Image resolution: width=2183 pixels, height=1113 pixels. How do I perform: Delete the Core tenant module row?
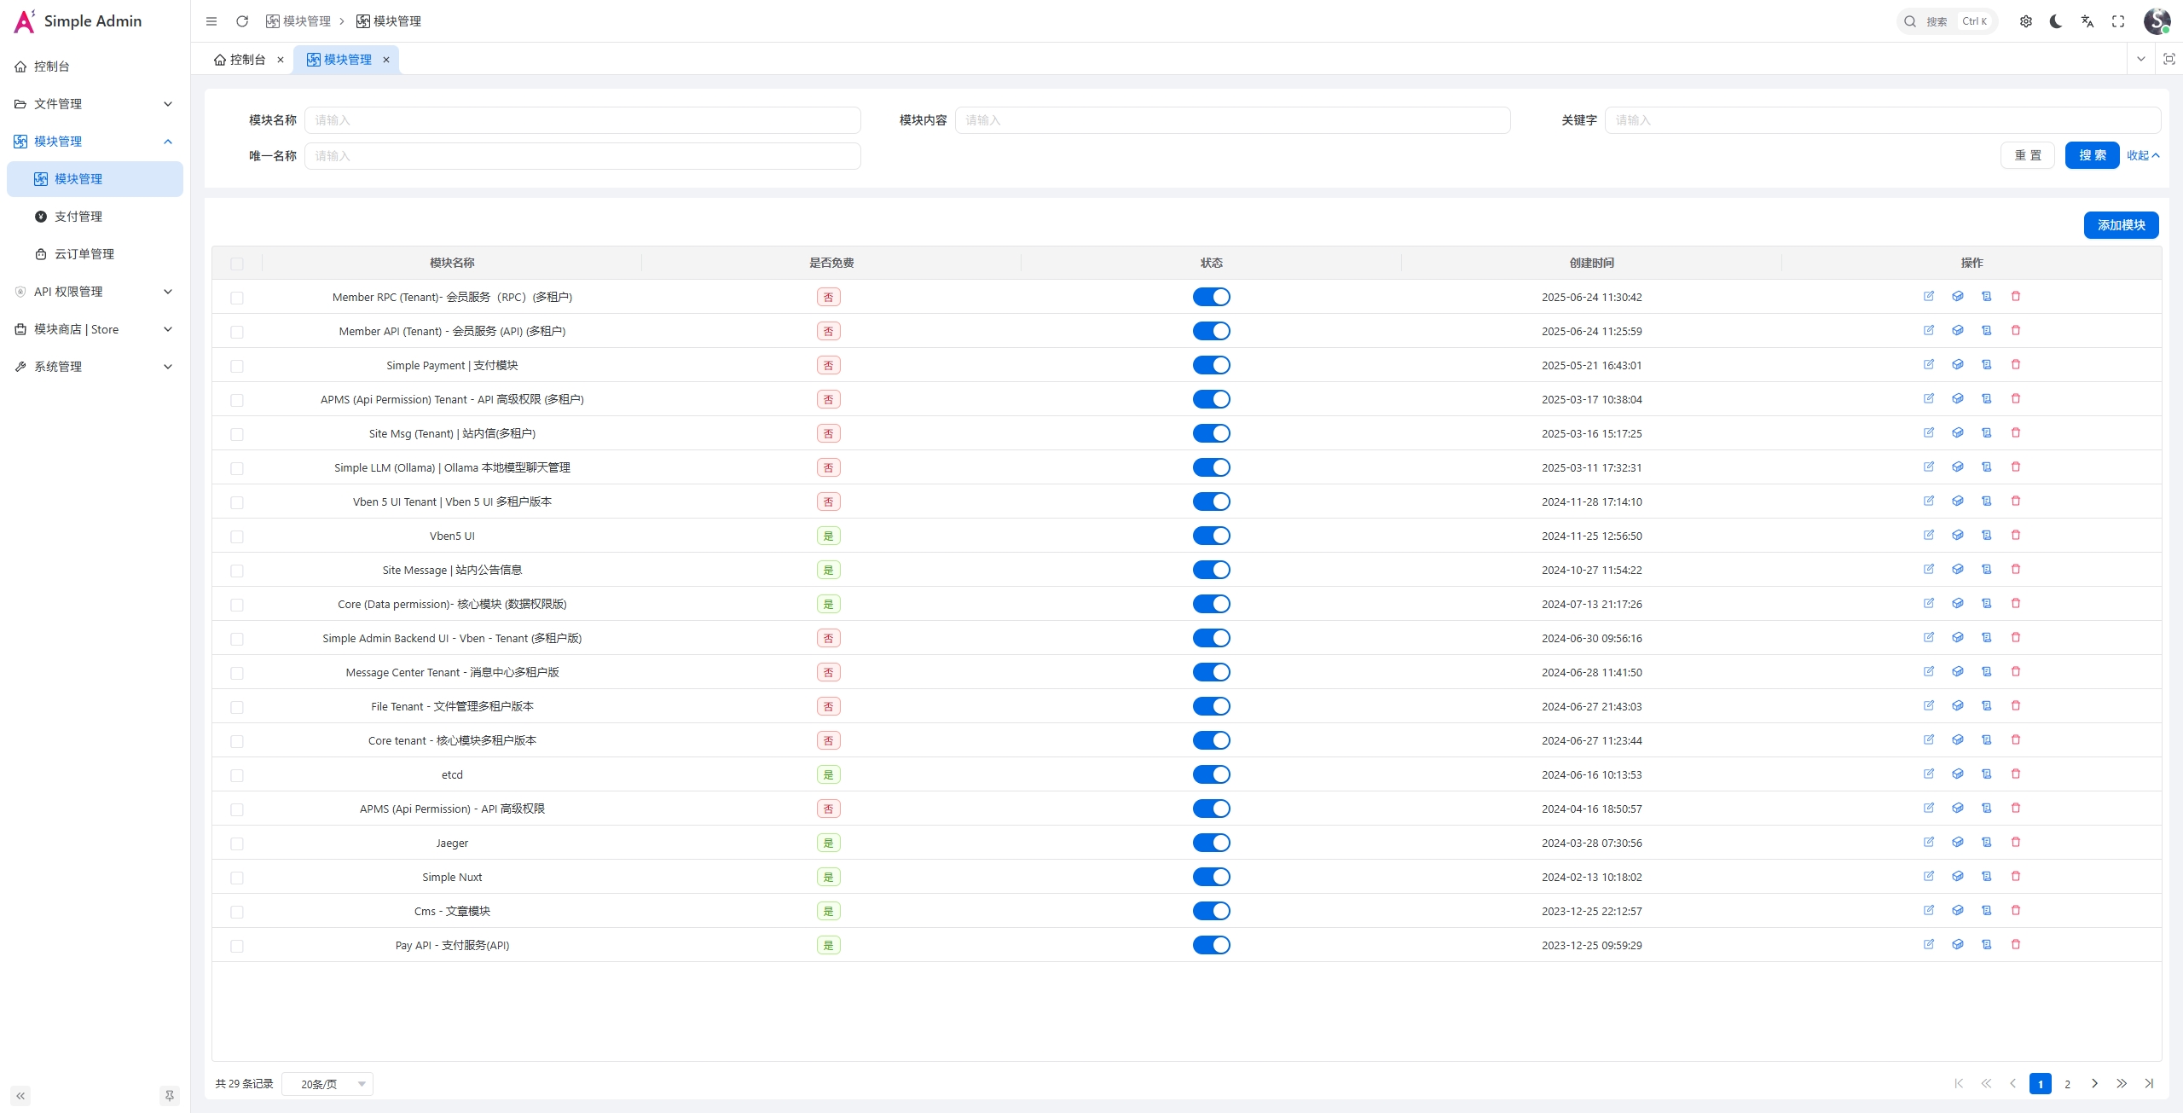tap(2016, 739)
